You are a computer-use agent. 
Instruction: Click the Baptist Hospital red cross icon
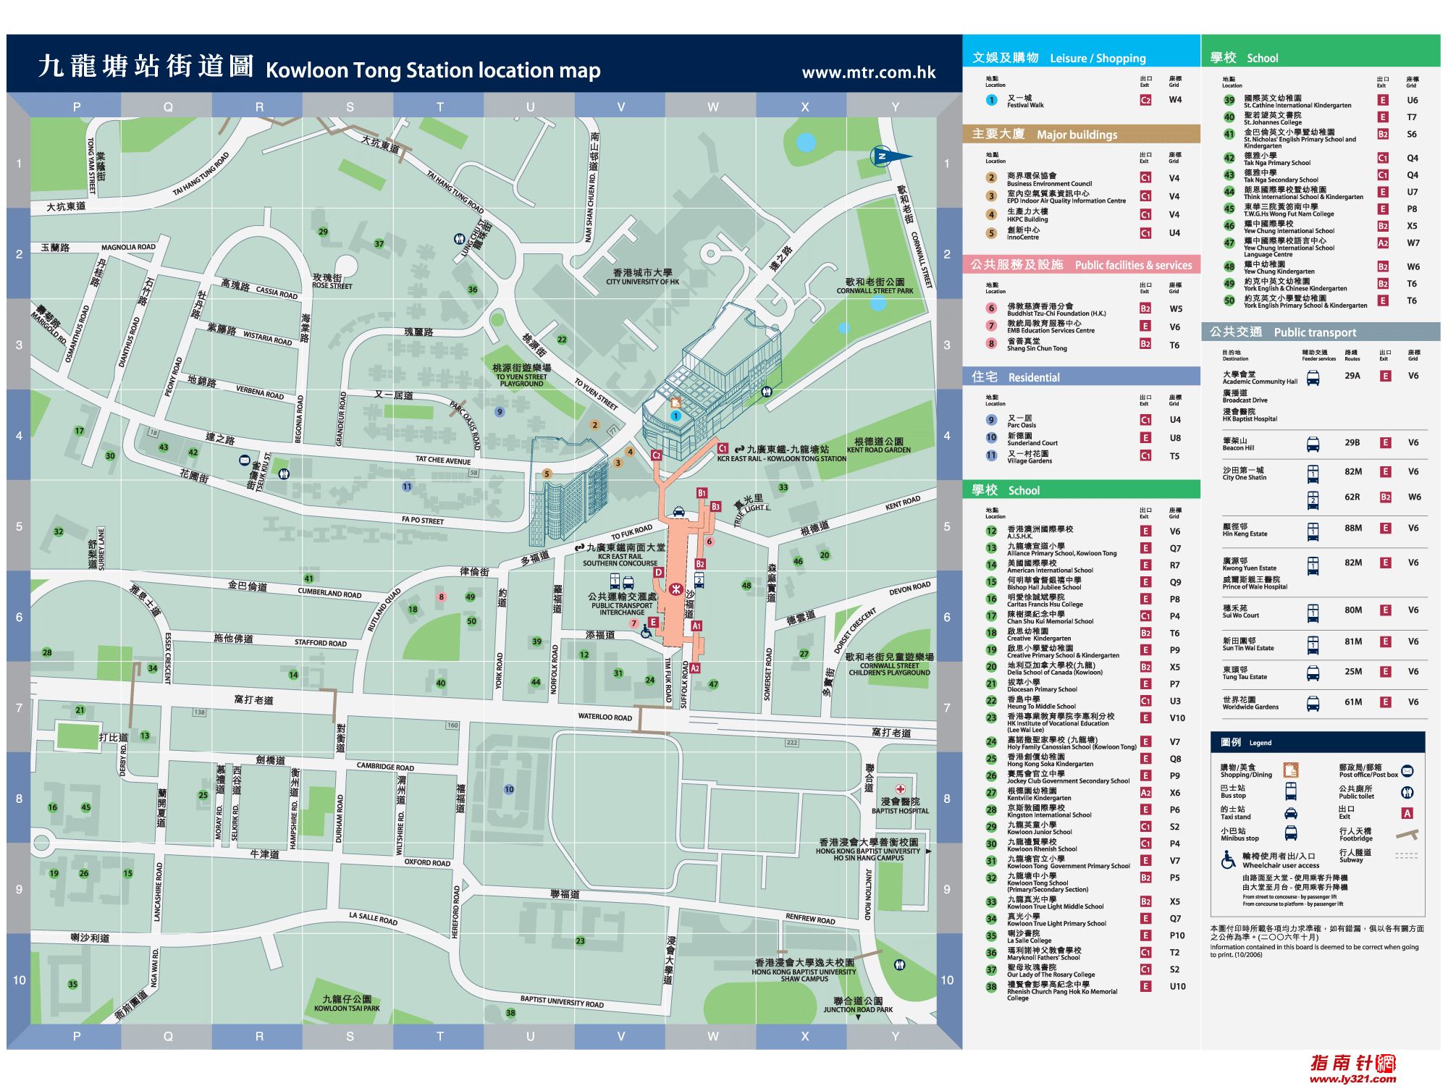900,789
